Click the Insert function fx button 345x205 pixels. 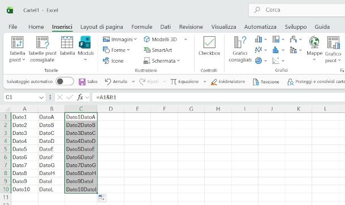tap(80, 97)
